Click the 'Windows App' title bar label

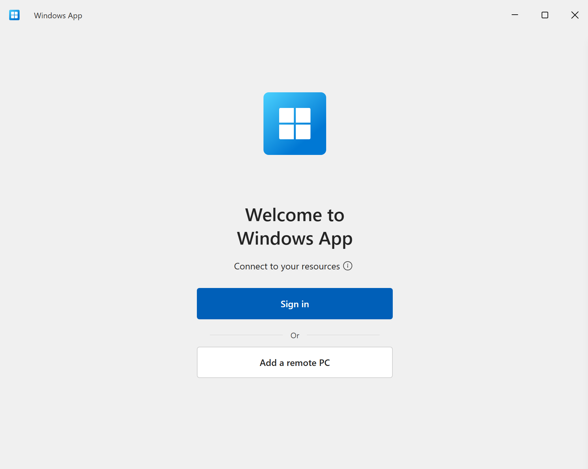[58, 16]
